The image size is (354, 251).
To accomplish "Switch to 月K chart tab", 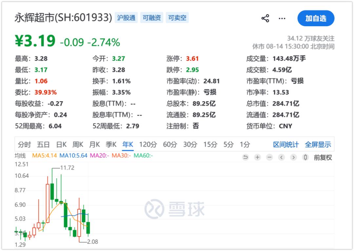I will coord(94,145).
